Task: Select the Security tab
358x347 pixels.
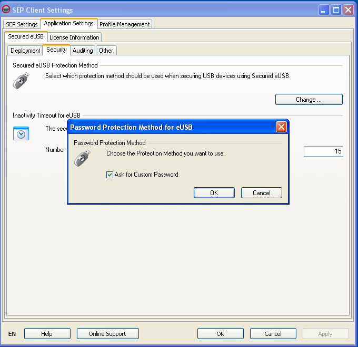Action: (56, 50)
